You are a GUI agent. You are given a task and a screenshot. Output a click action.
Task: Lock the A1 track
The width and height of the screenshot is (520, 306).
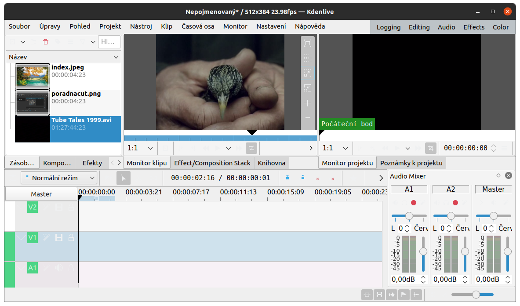[71, 268]
